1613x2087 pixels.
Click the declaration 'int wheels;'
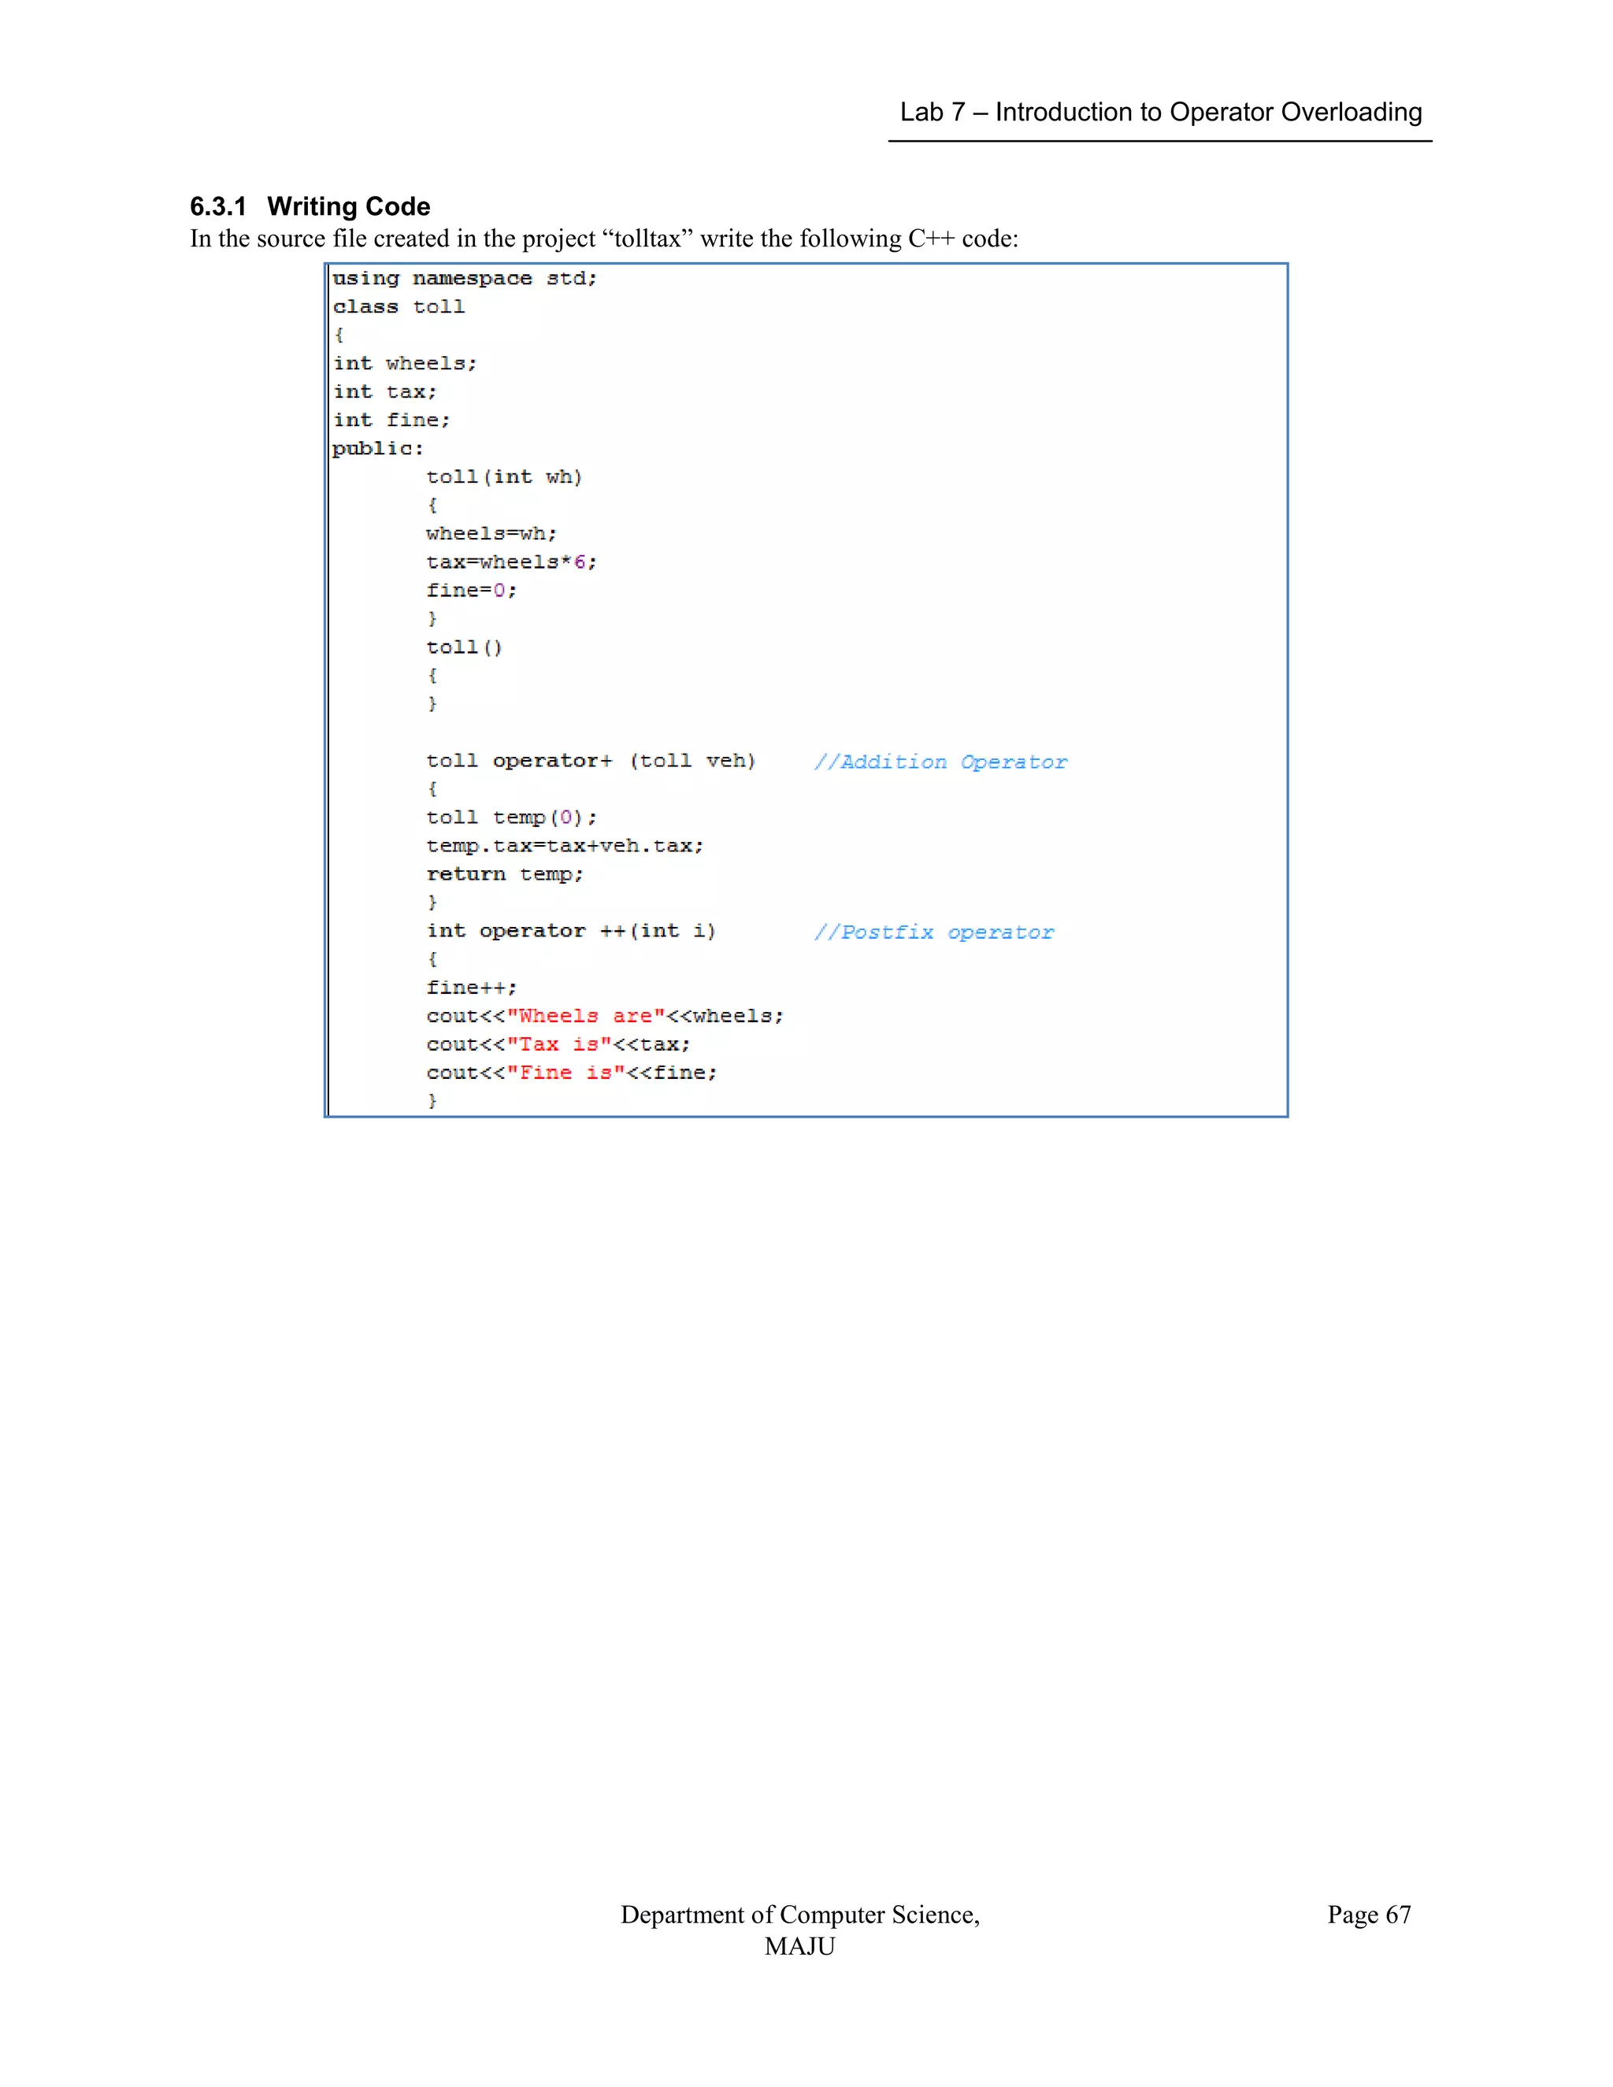coord(404,364)
